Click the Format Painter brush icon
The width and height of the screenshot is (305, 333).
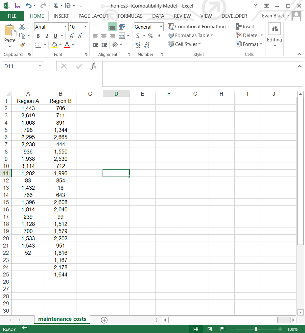tap(22, 45)
